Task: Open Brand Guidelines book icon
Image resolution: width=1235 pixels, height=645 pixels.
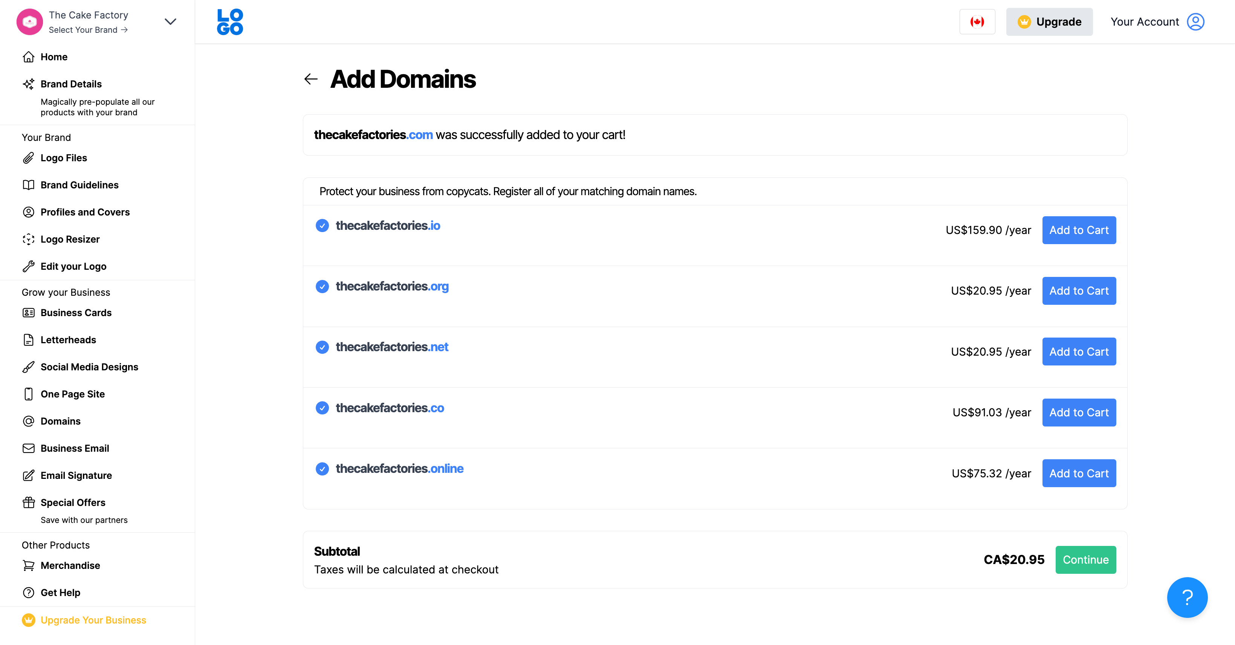Action: [29, 185]
